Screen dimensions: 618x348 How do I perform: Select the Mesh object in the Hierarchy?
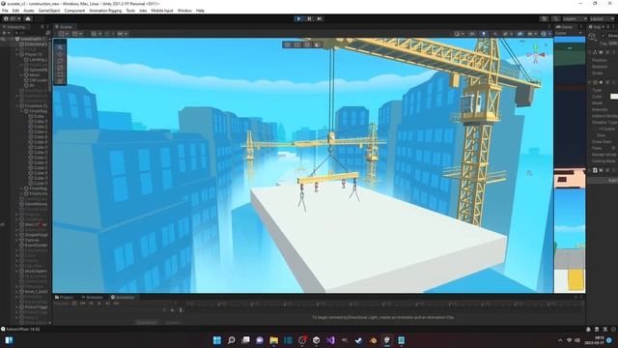point(35,75)
